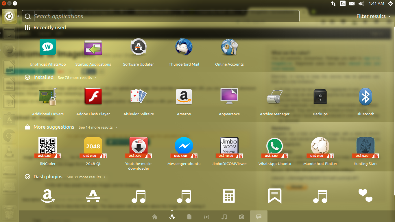Image resolution: width=395 pixels, height=222 pixels.
Task: Select 2048-Qt suggestion
Action: coord(93,151)
